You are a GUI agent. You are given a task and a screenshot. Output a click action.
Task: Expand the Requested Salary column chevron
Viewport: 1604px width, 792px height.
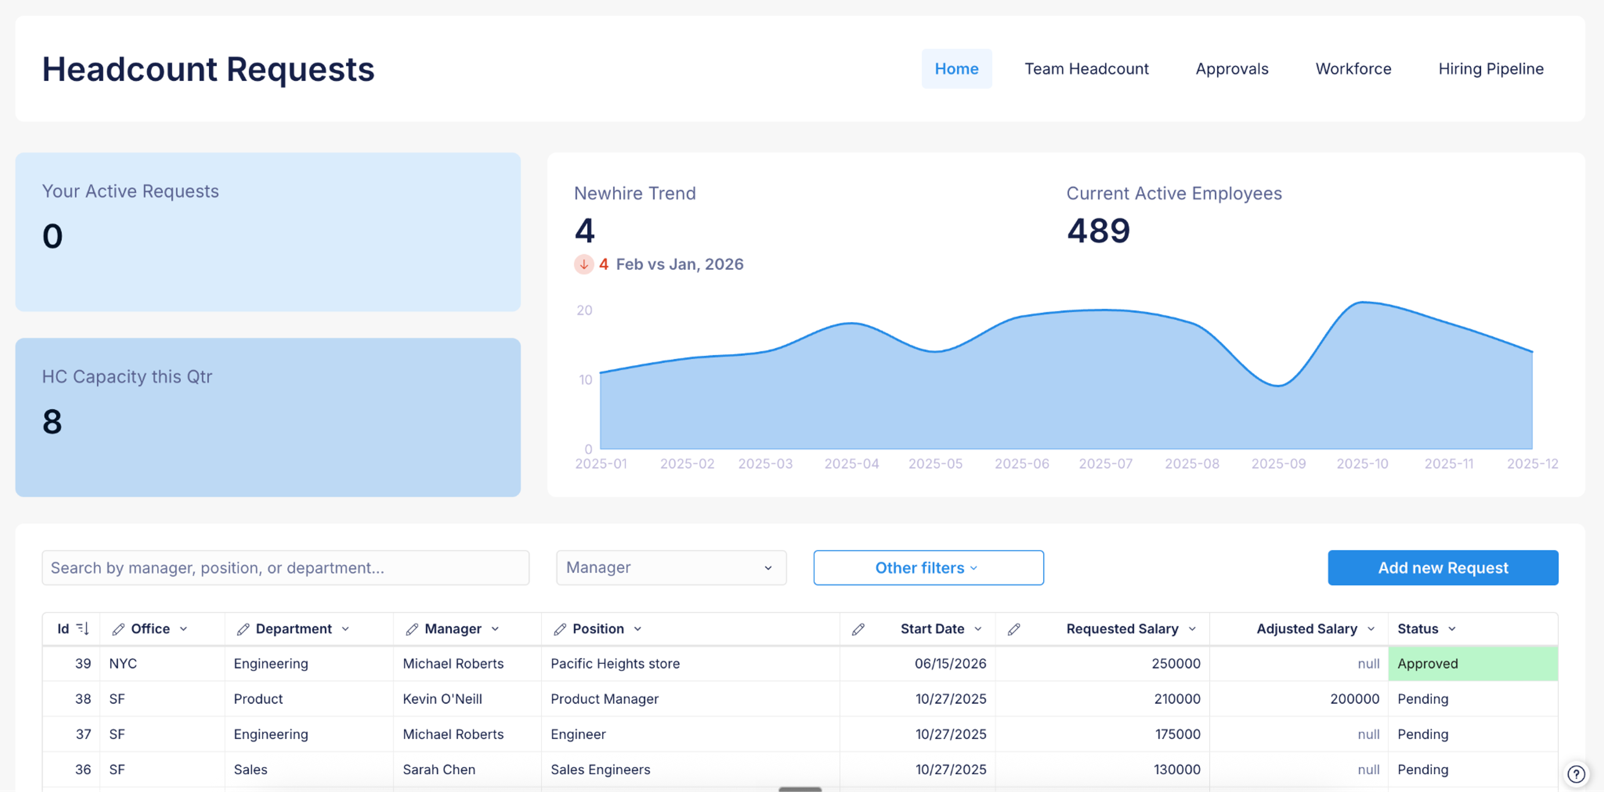coord(1193,629)
